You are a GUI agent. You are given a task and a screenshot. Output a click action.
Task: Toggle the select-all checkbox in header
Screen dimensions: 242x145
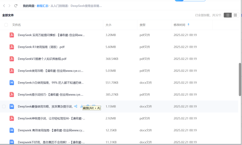[x=6, y=25]
